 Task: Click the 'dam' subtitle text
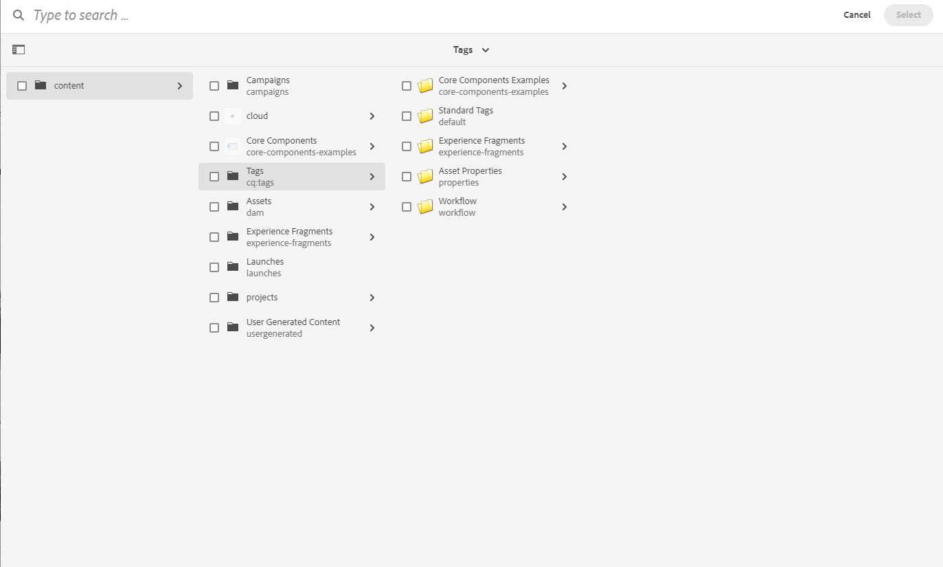pos(255,213)
